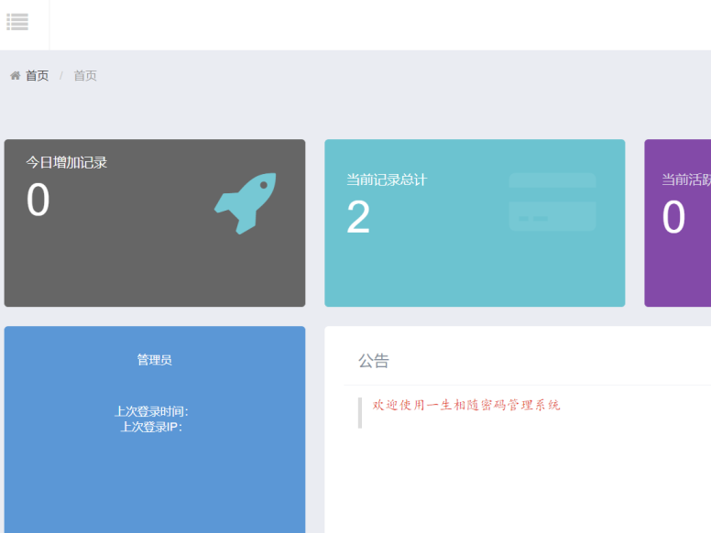Click the rocket icon on gray card
Image resolution: width=711 pixels, height=533 pixels.
pyautogui.click(x=246, y=202)
